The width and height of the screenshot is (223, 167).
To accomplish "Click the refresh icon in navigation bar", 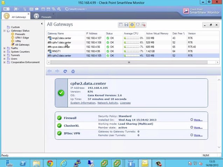I will 65,71.
